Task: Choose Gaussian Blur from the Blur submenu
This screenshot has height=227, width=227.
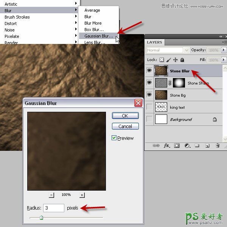Action: click(98, 36)
